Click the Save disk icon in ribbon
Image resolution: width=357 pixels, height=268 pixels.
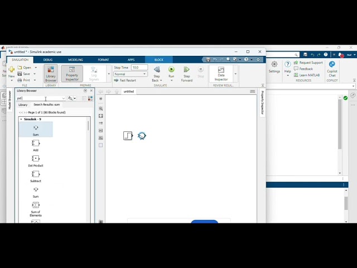click(20, 74)
